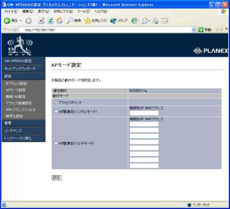Image resolution: width=230 pixels, height=209 pixels.
Task: Minimize the Internet Explorer window
Action: pos(212,5)
